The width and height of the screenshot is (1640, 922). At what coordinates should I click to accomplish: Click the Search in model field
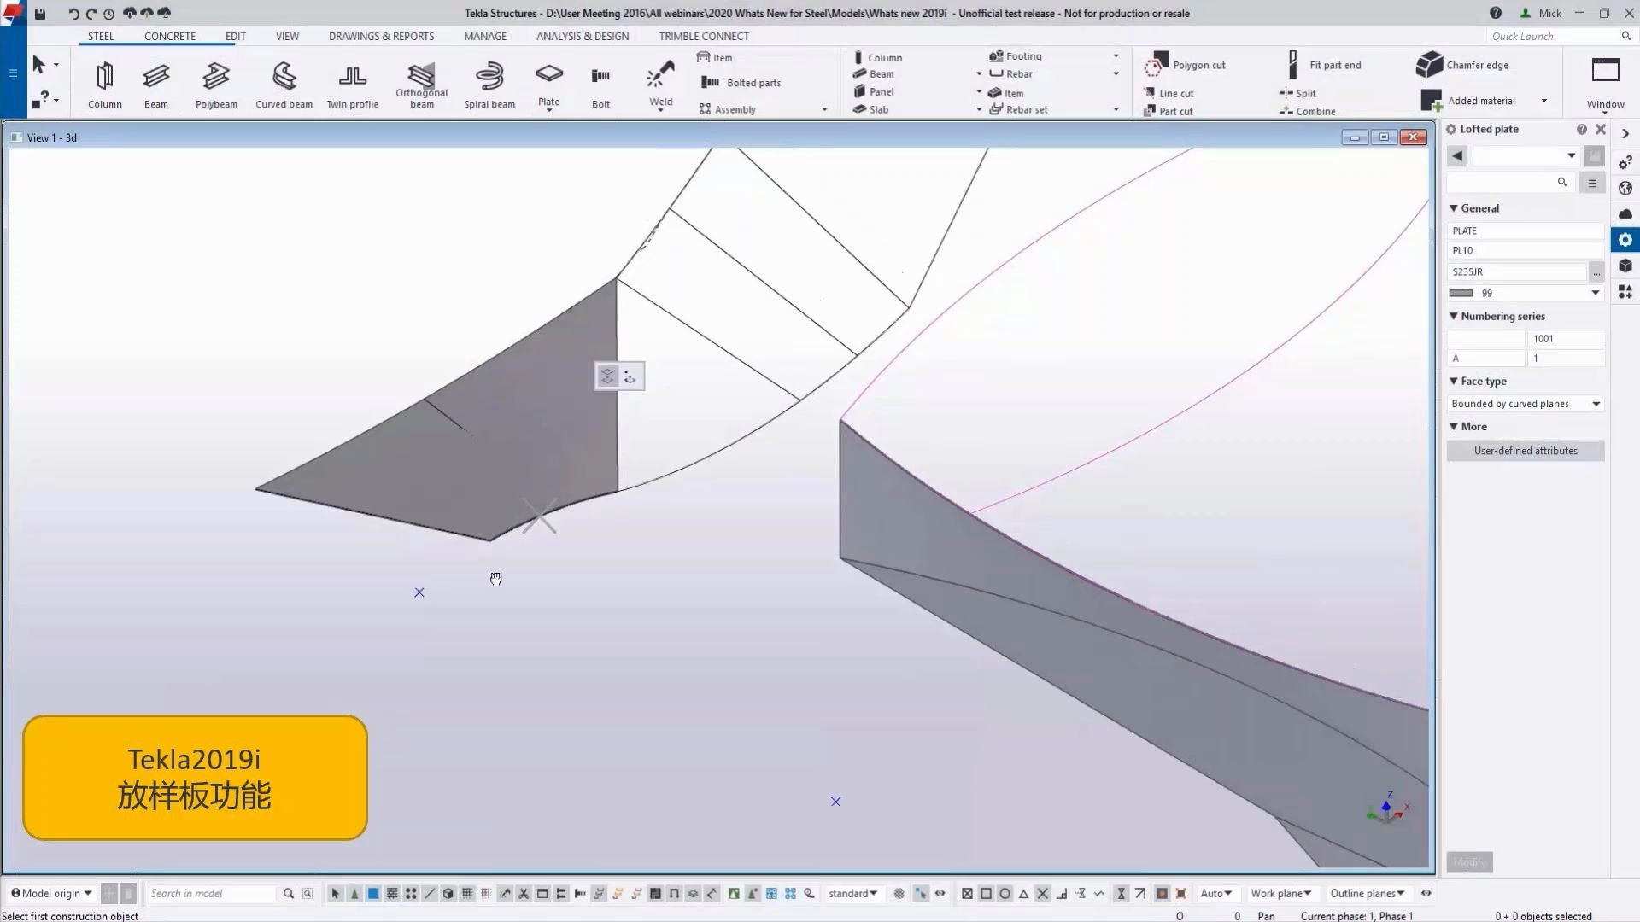point(212,893)
